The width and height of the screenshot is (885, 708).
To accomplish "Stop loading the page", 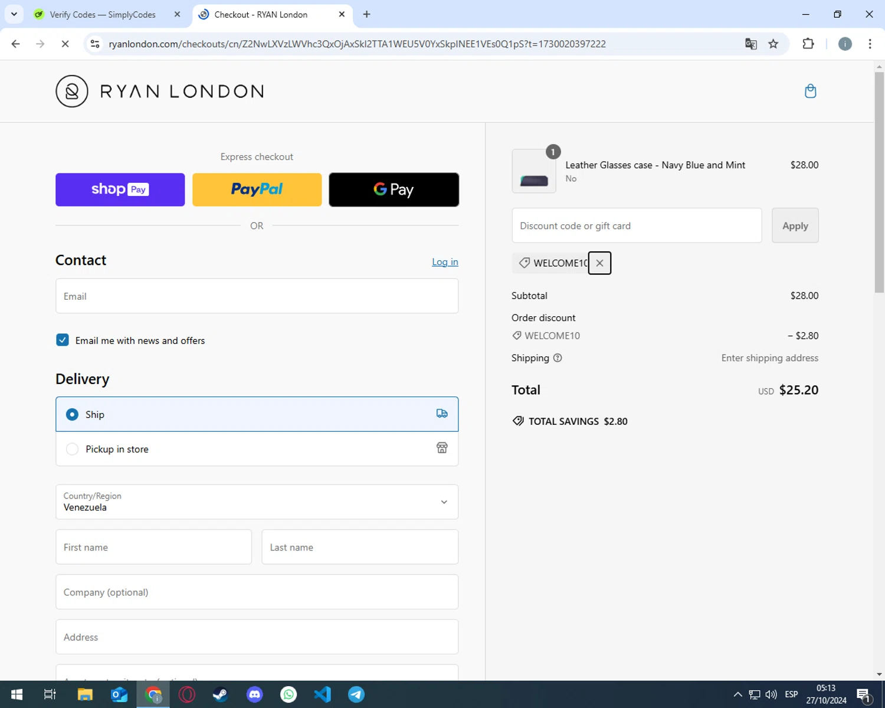I will click(65, 44).
